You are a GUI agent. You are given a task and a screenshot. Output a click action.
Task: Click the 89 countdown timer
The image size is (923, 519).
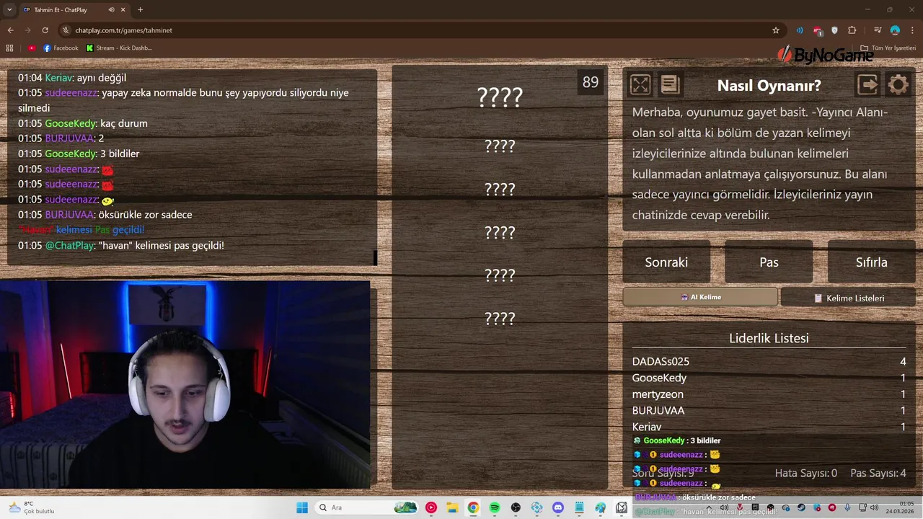(591, 82)
